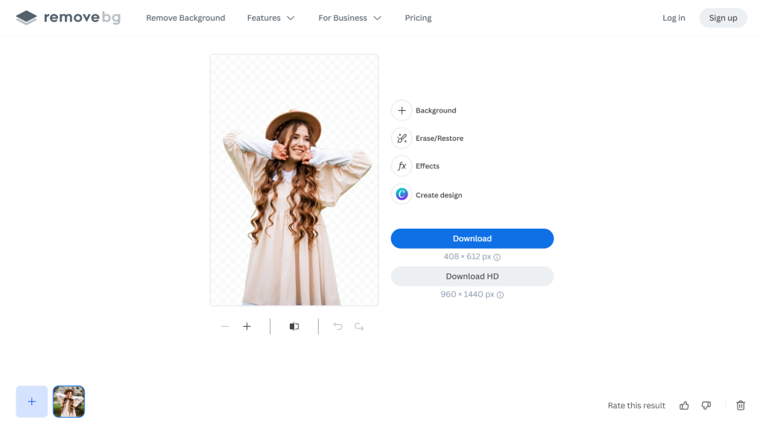Rate result with thumbs up
This screenshot has width=763, height=429.
(x=684, y=405)
